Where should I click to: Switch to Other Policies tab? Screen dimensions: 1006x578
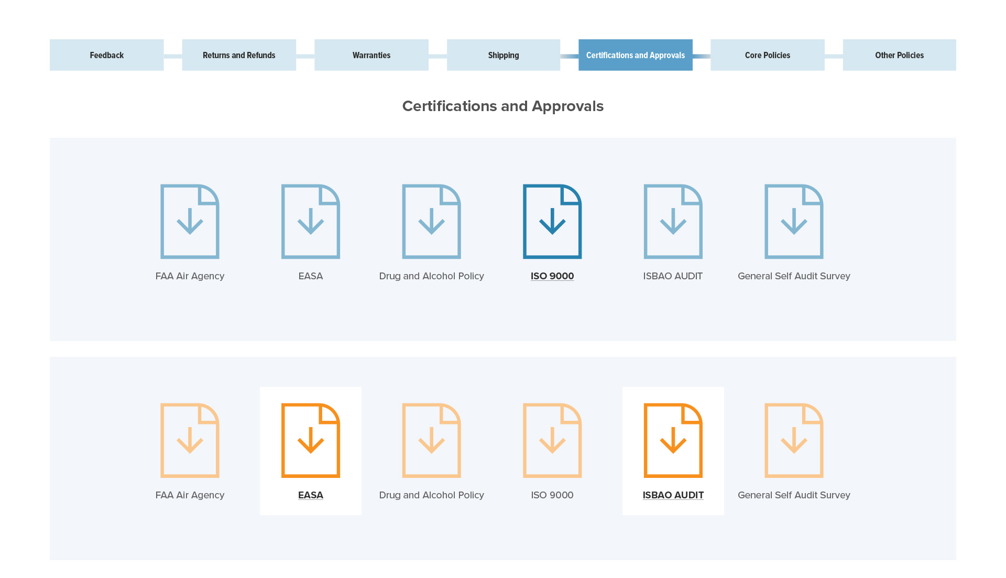pos(900,55)
